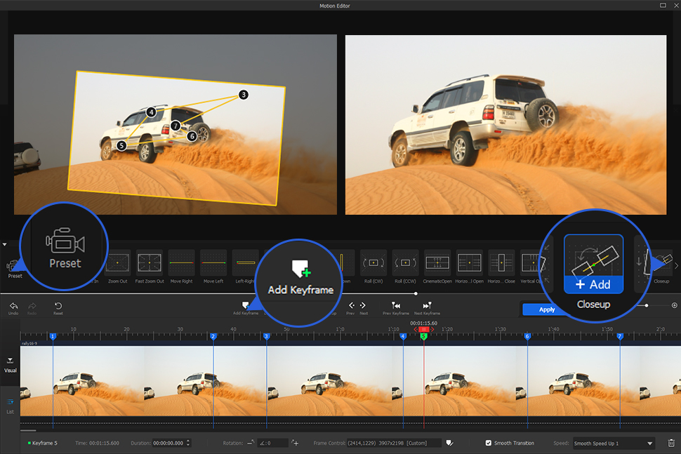This screenshot has width=681, height=454.
Task: Switch to the List view tab
Action: (10, 405)
